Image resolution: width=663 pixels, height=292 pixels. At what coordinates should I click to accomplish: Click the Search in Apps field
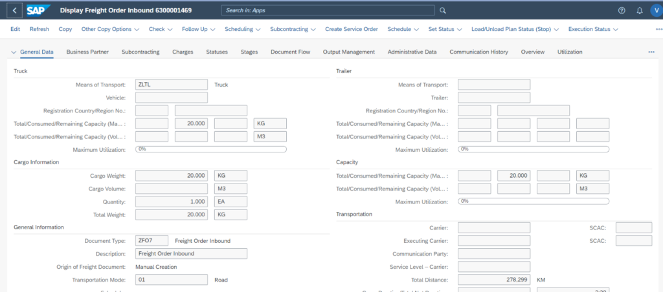point(327,10)
